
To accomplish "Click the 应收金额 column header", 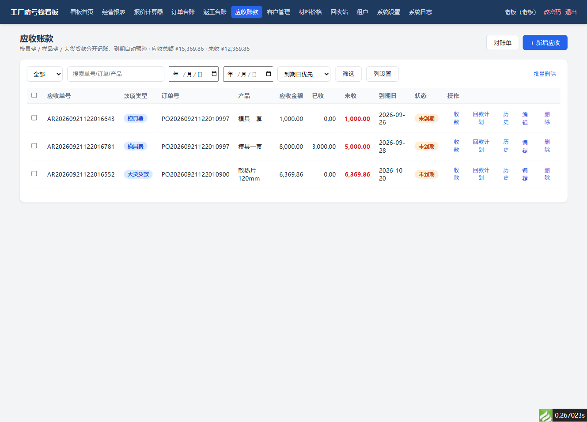I will tap(291, 96).
